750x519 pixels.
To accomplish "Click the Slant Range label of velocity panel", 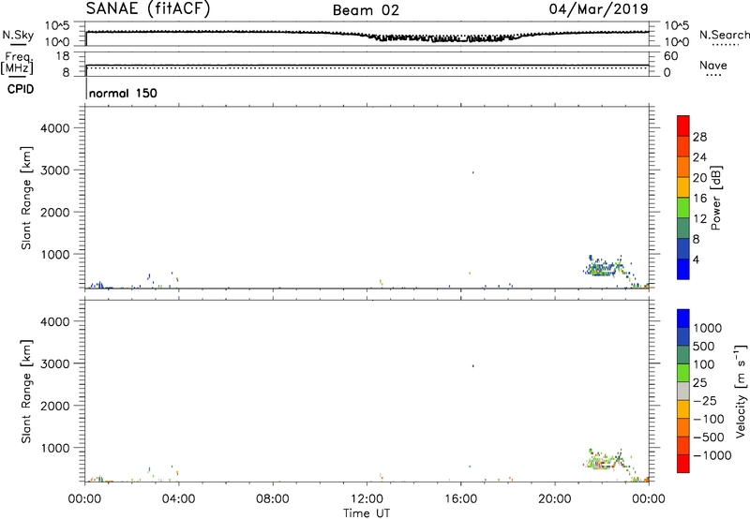I will pos(26,392).
